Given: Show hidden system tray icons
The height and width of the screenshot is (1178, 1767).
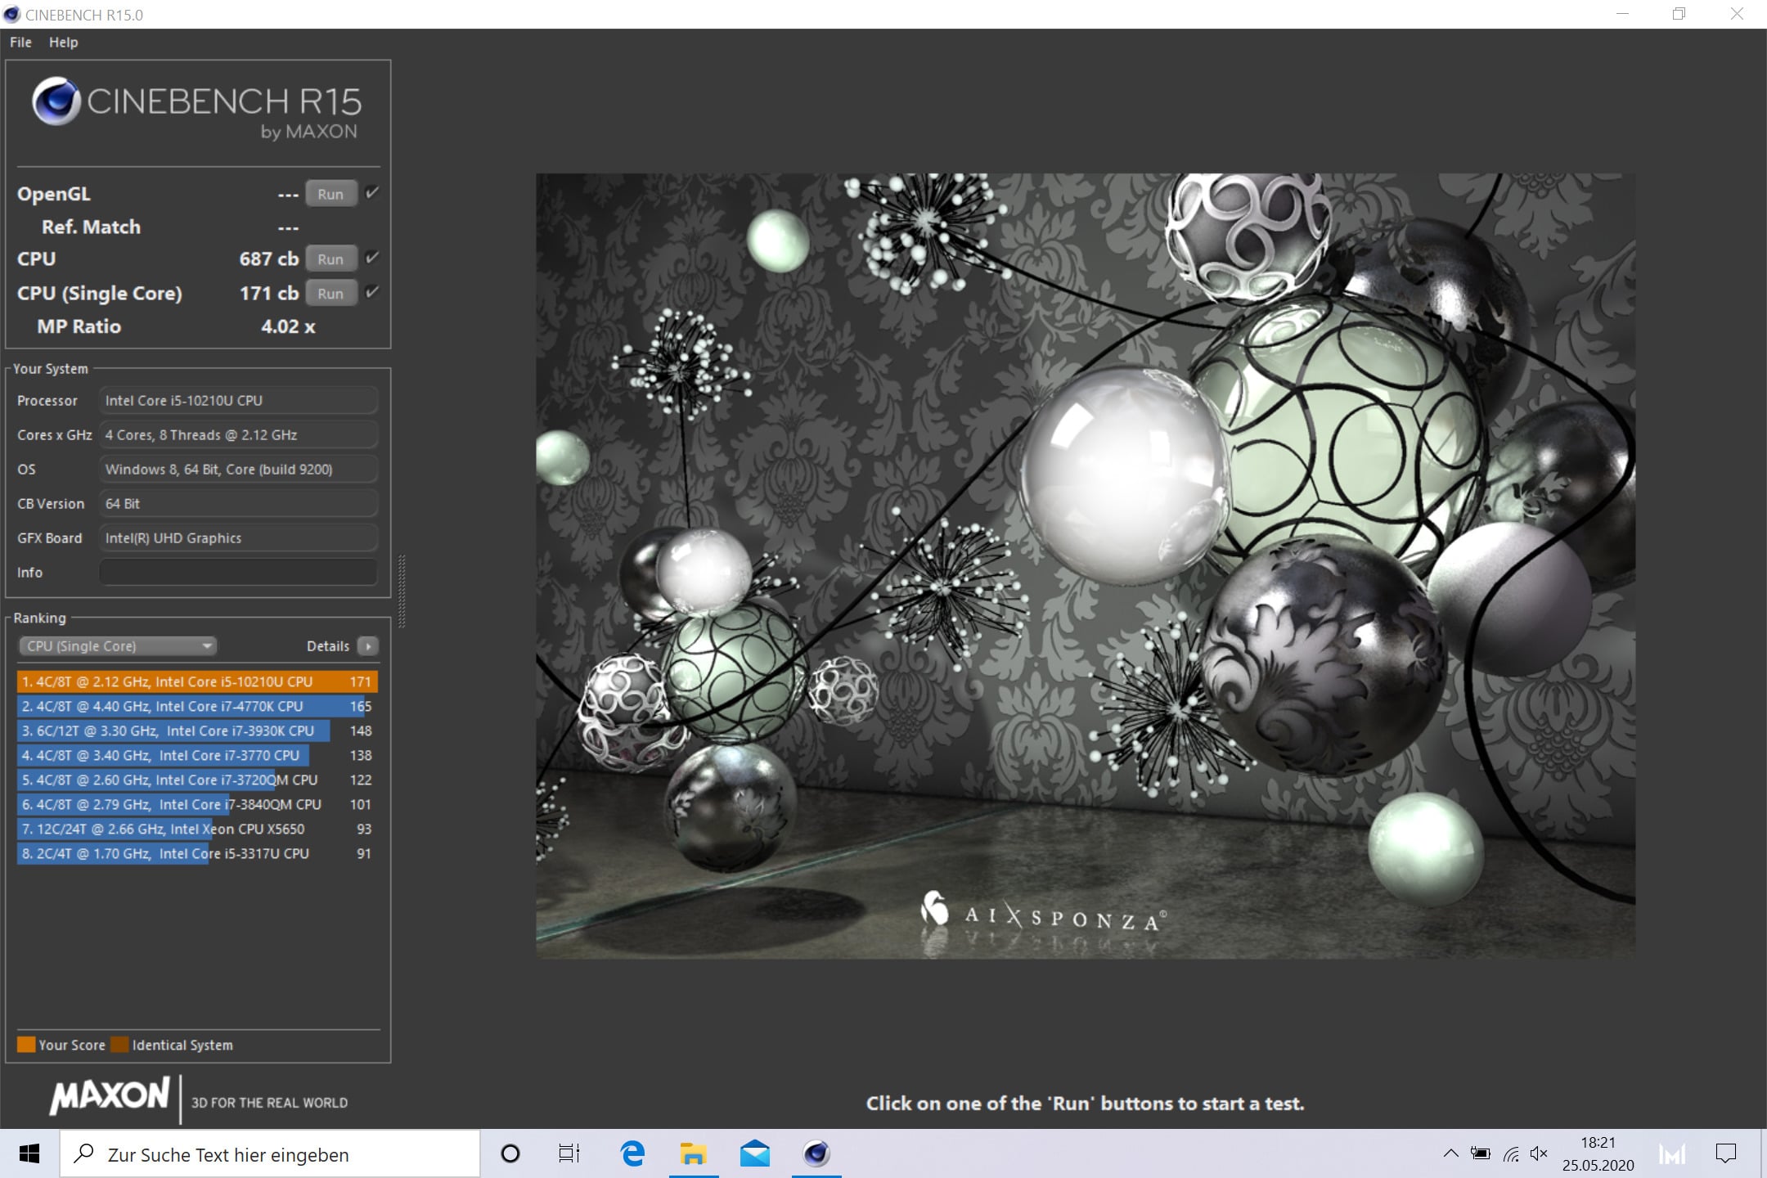Looking at the screenshot, I should tap(1450, 1154).
